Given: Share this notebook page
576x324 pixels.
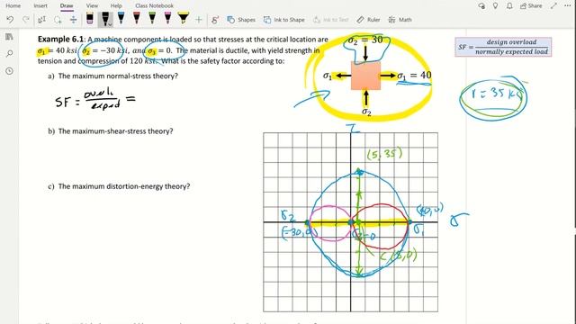Looking at the screenshot, I should (x=531, y=6).
